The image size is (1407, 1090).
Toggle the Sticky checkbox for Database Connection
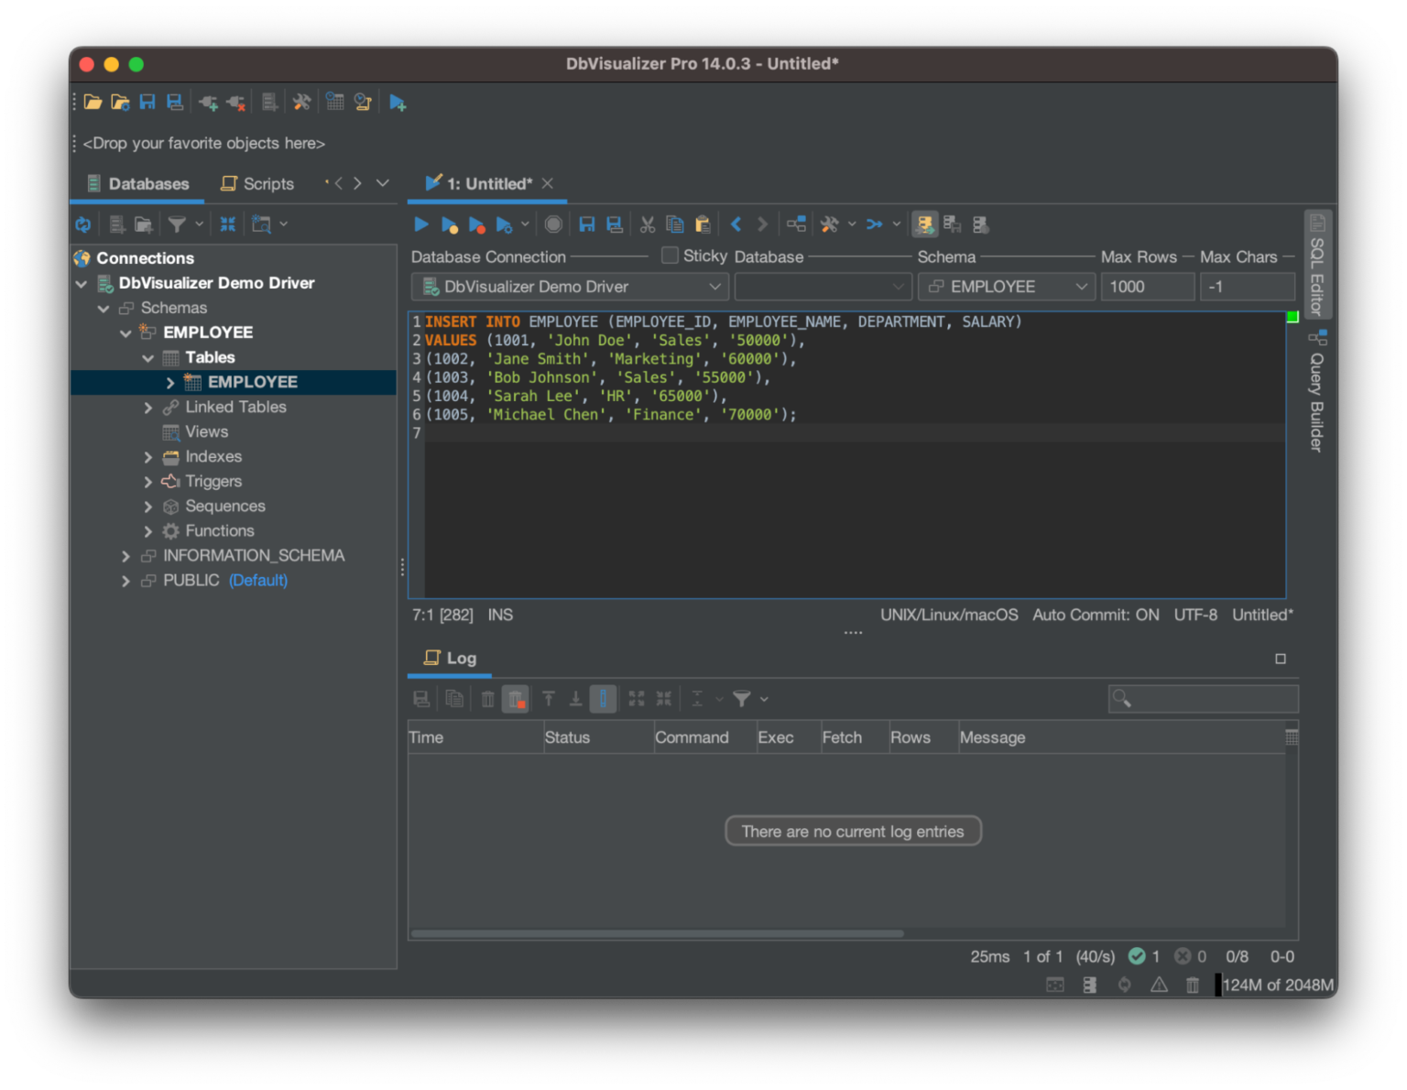pos(669,256)
